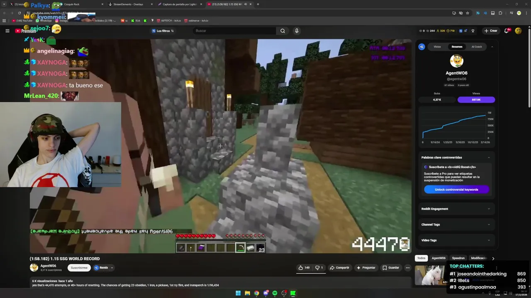Image resolution: width=531 pixels, height=298 pixels.
Task: Dislike the video with thumbs down
Action: pos(319,268)
